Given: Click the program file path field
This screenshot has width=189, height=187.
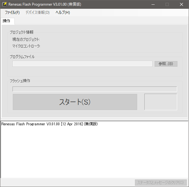Looking at the screenshot, I should [x=82, y=64].
